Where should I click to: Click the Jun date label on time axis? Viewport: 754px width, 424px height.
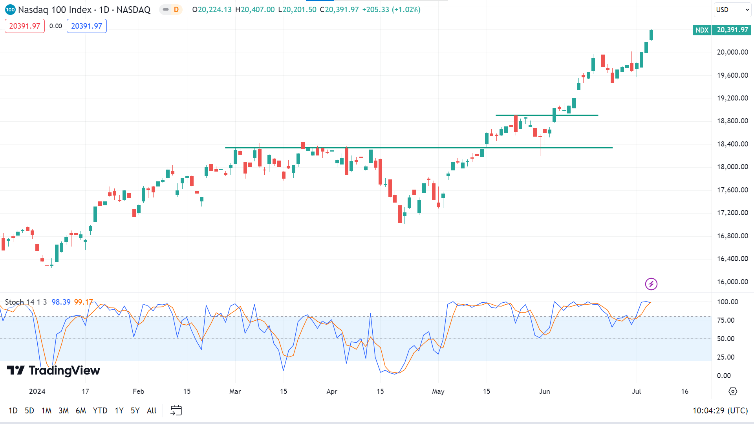[x=544, y=391]
